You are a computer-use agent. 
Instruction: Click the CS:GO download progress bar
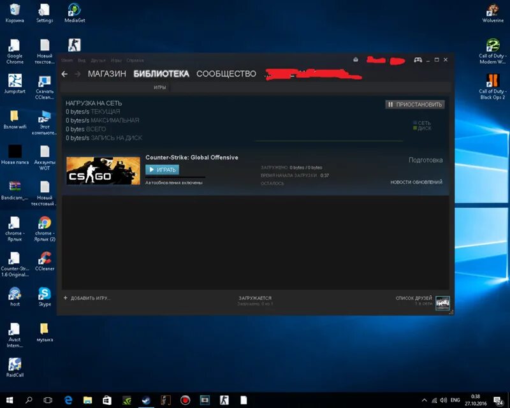pos(175,177)
